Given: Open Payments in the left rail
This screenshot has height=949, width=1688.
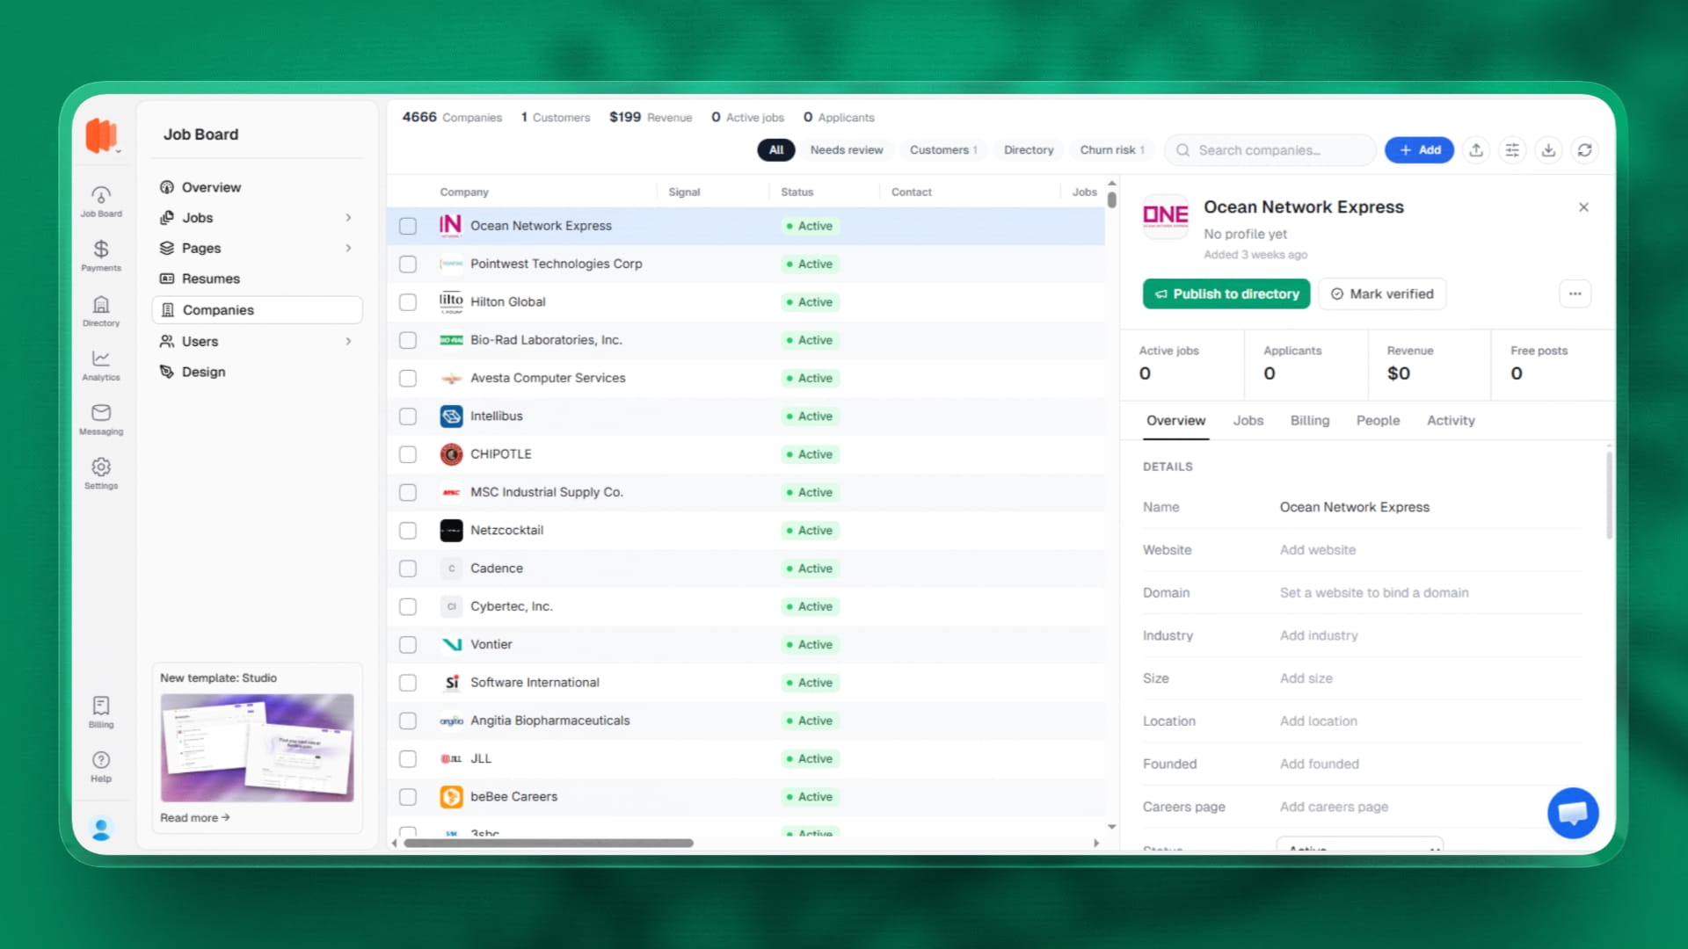Looking at the screenshot, I should tap(101, 256).
